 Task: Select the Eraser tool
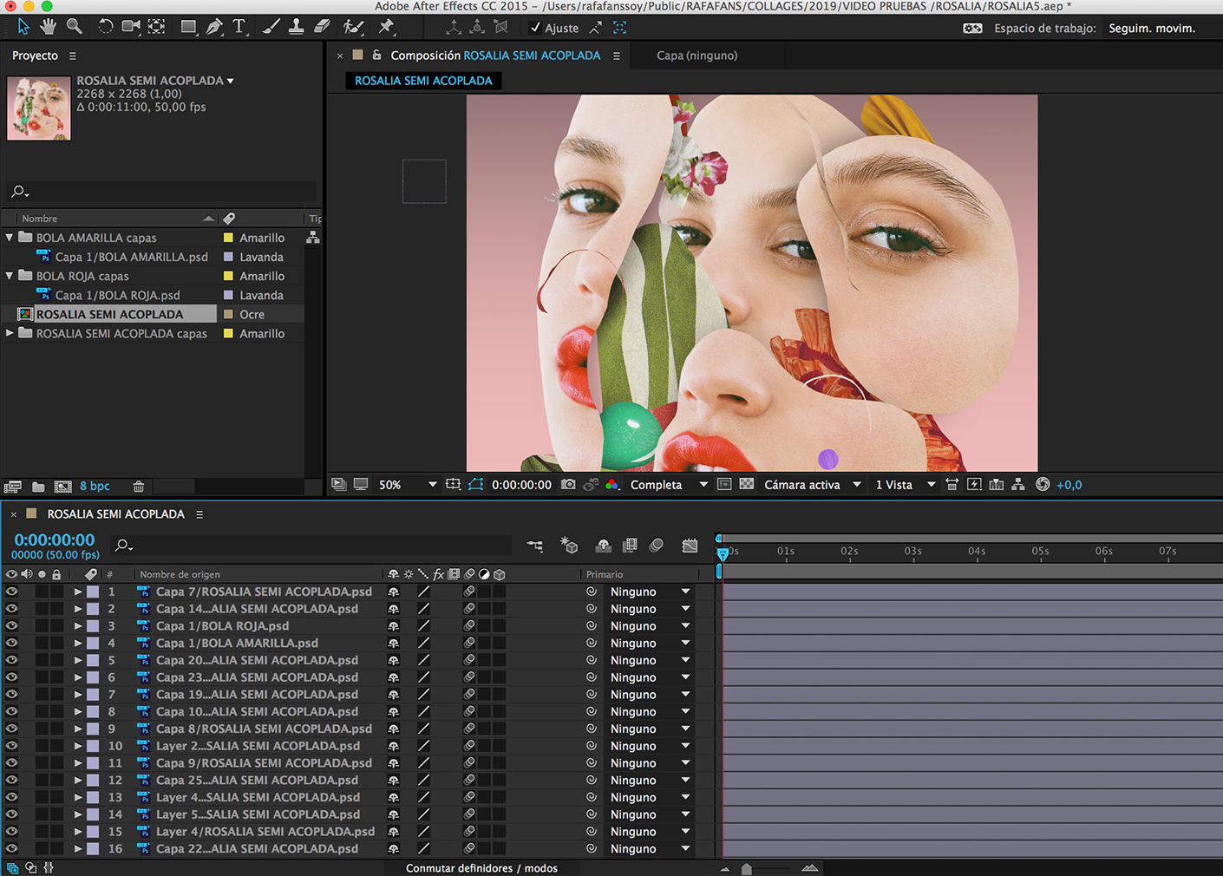[x=322, y=27]
